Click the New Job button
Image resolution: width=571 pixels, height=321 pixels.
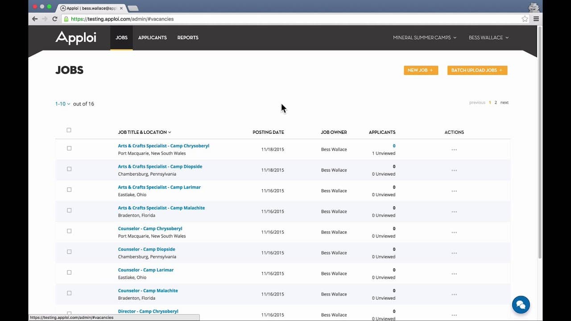(x=421, y=70)
